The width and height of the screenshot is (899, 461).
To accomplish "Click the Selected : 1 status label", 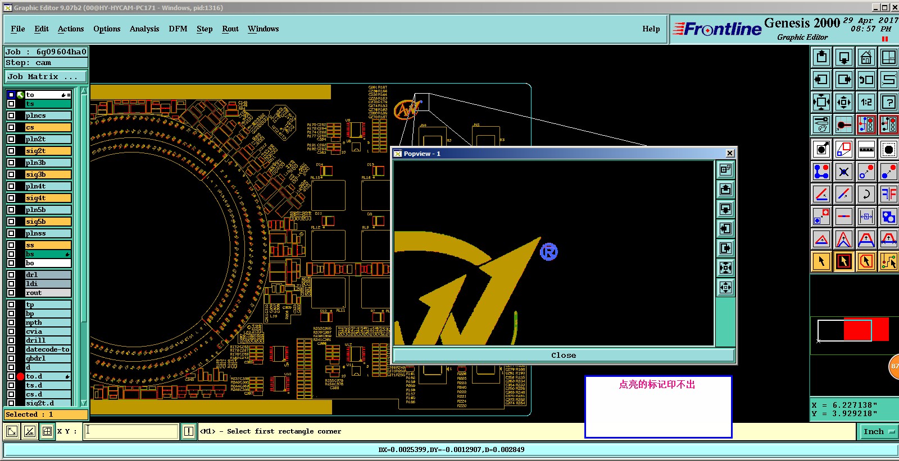I will pos(46,414).
